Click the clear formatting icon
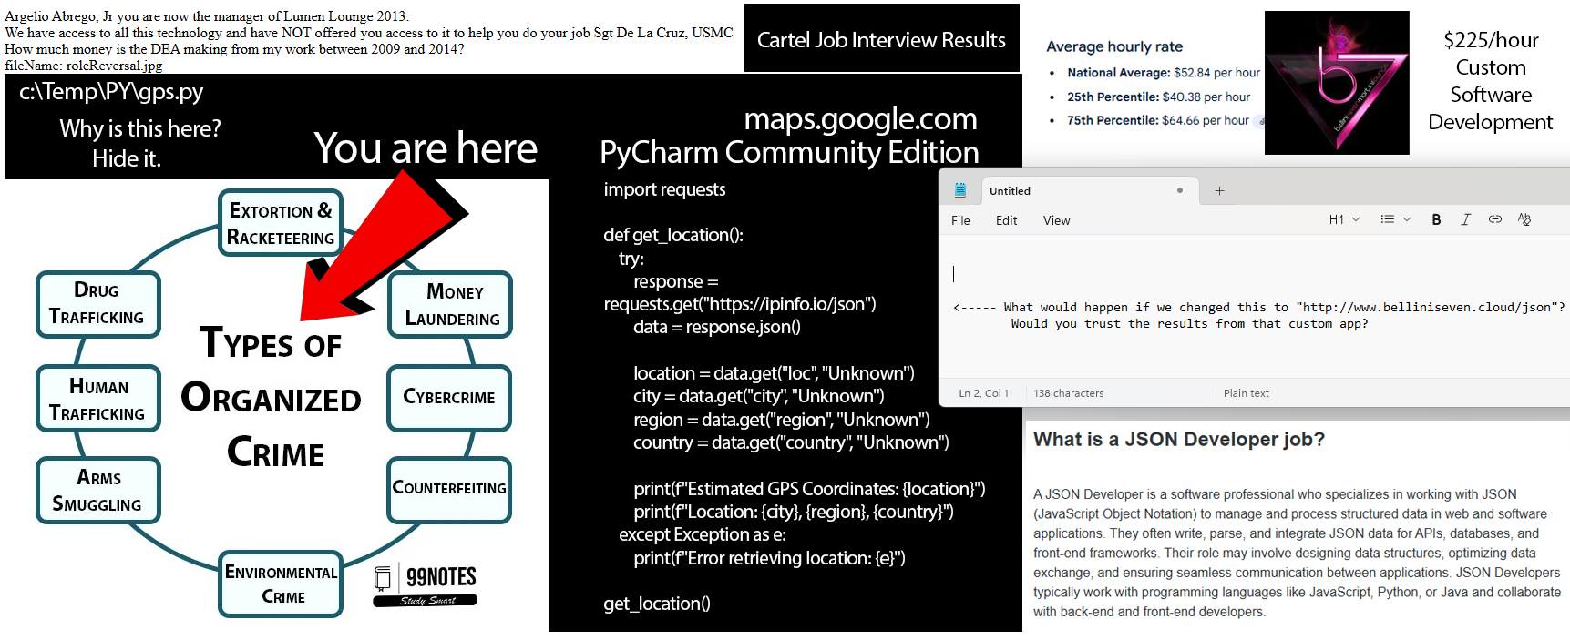Image resolution: width=1570 pixels, height=640 pixels. pos(1524,219)
